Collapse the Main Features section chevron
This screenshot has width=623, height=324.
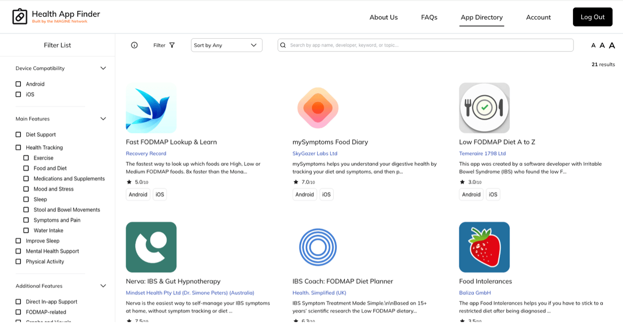[x=103, y=119]
